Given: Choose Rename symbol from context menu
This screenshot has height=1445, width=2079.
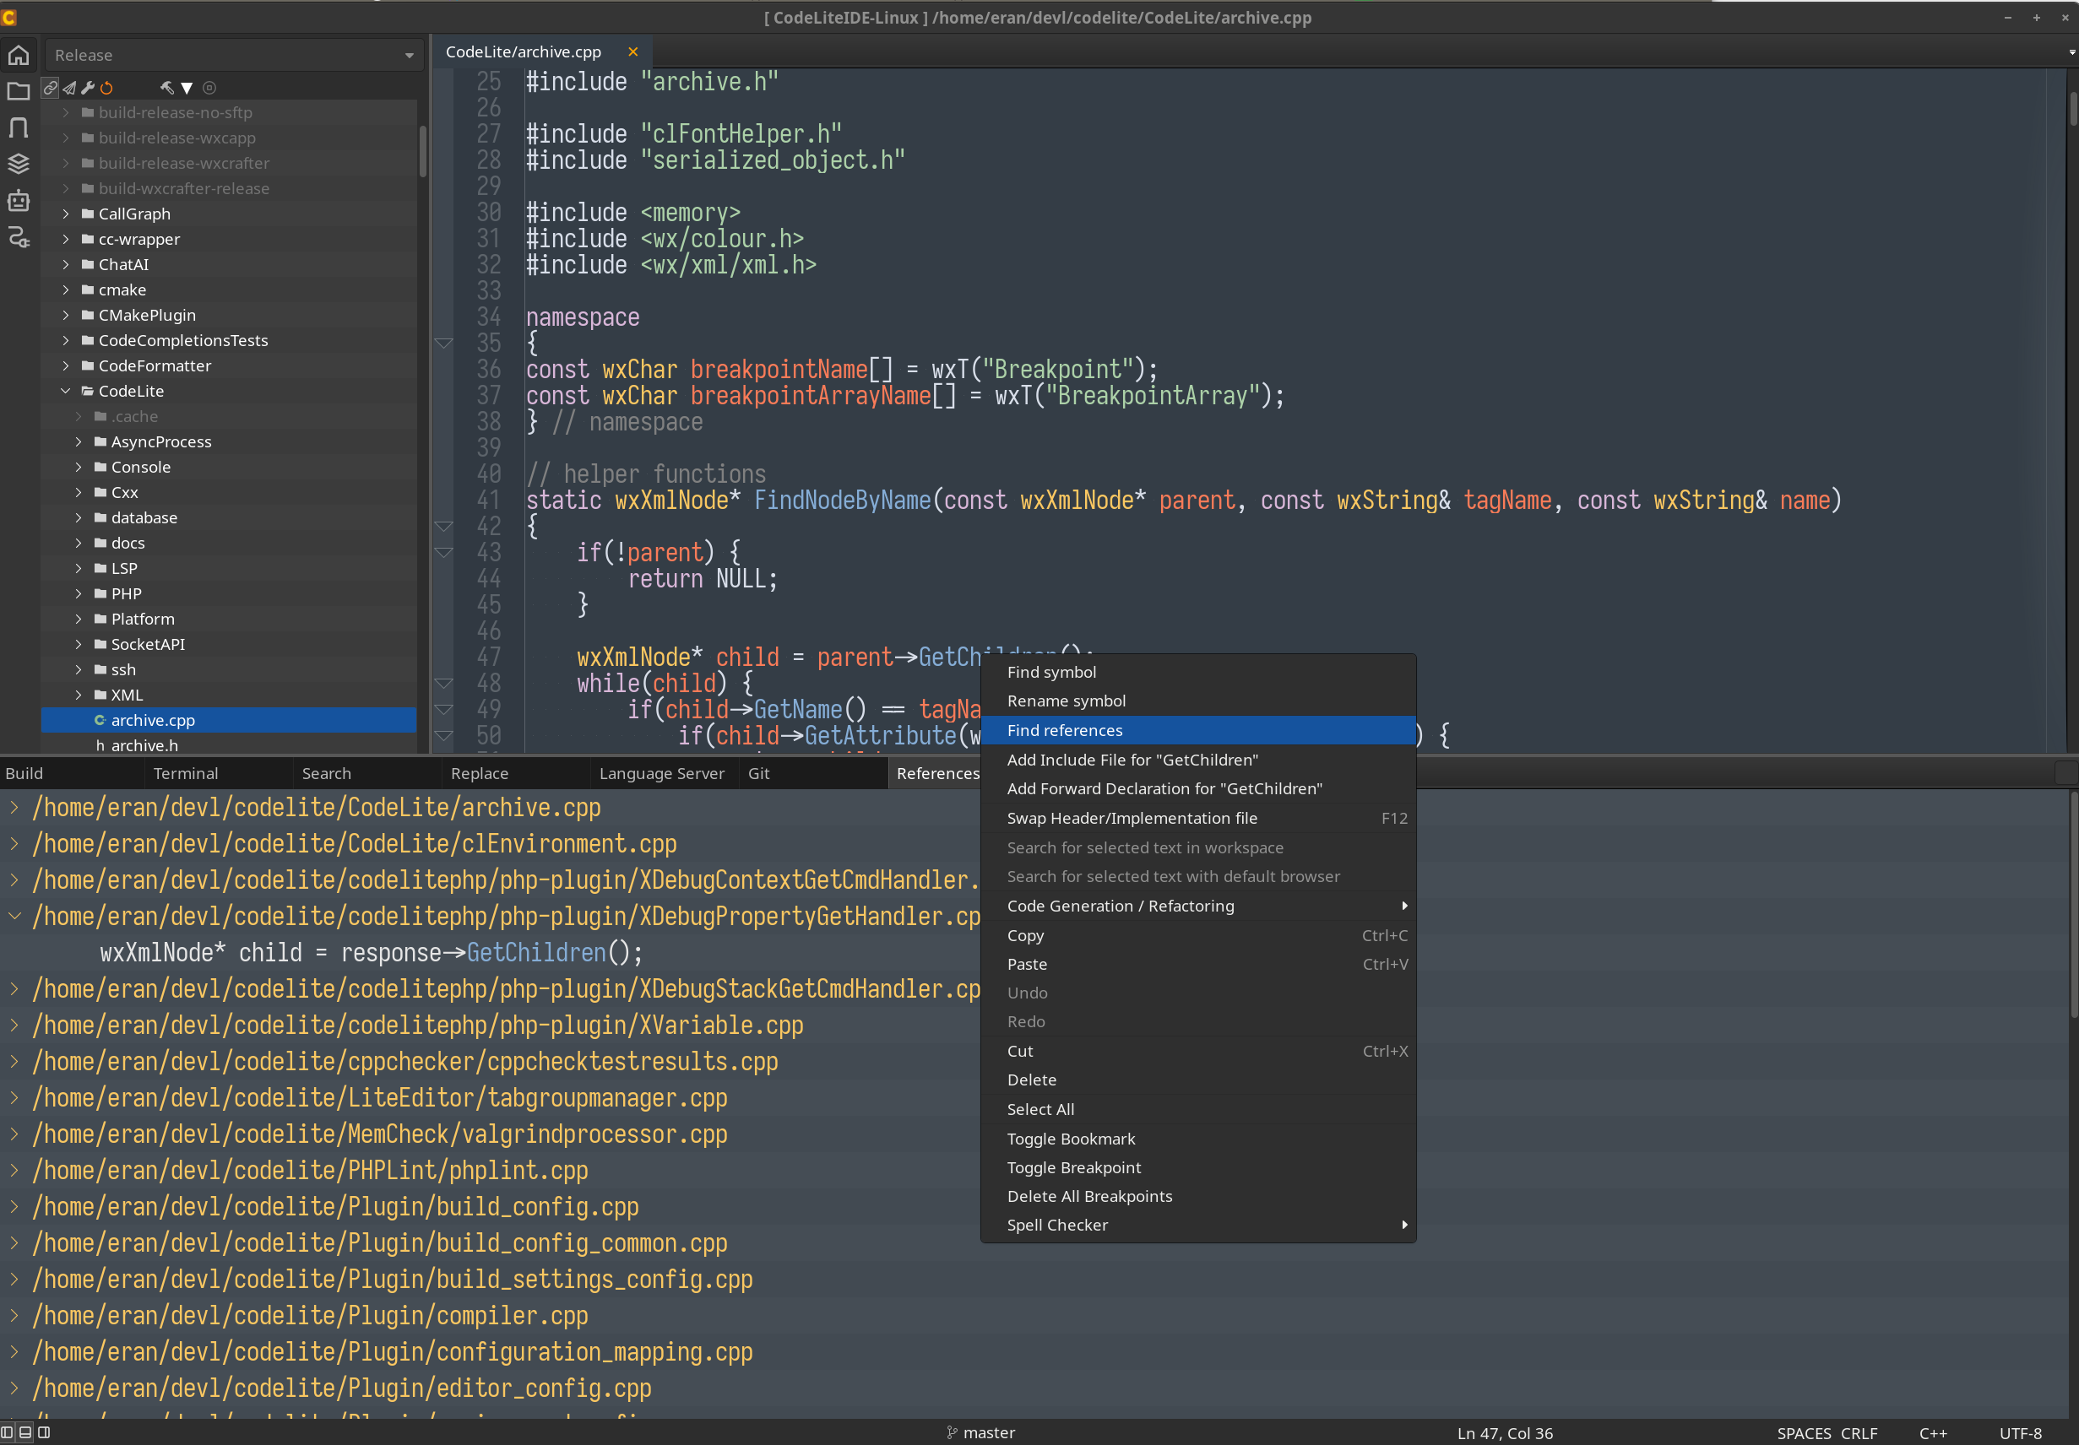Looking at the screenshot, I should pyautogui.click(x=1198, y=701).
